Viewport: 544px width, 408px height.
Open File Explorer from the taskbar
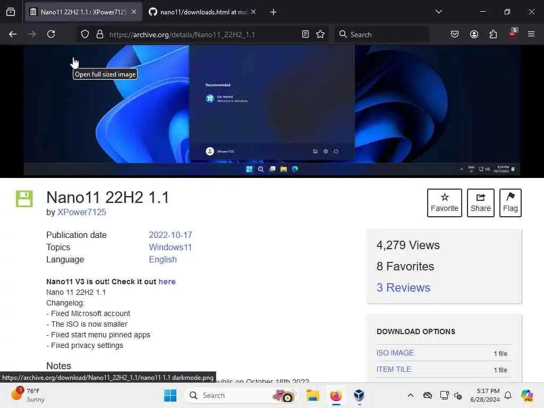point(312,395)
